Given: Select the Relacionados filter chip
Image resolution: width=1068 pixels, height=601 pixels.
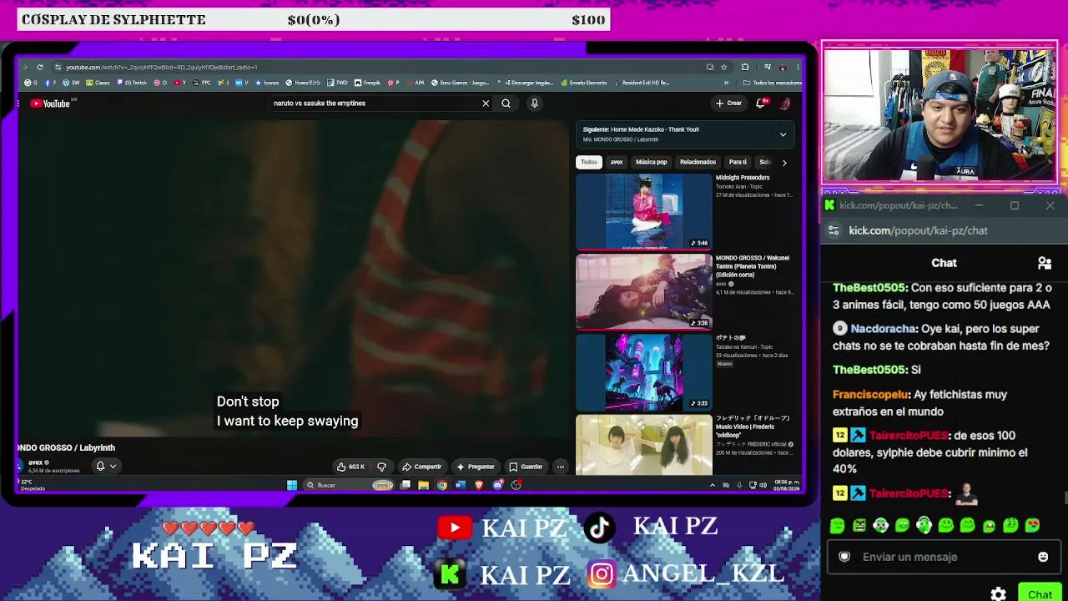Looking at the screenshot, I should 698,162.
